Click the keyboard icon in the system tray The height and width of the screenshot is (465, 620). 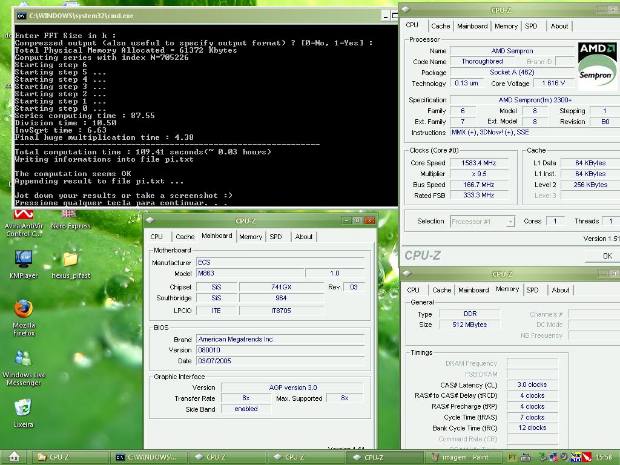coord(526,457)
